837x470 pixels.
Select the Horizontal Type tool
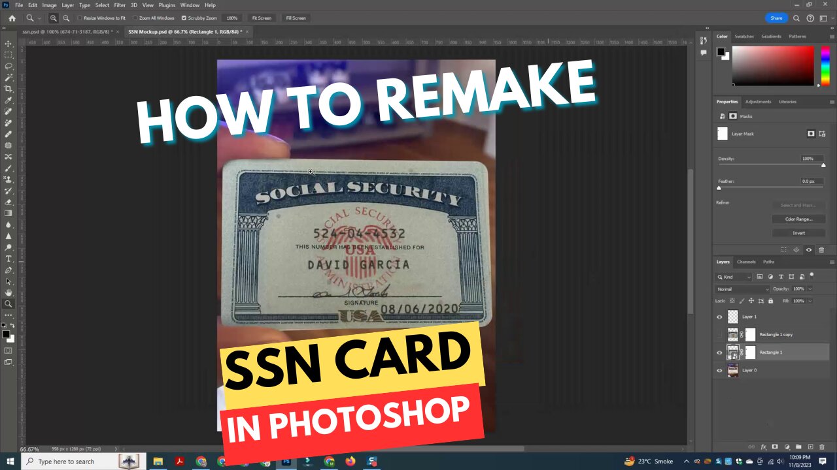(9, 258)
